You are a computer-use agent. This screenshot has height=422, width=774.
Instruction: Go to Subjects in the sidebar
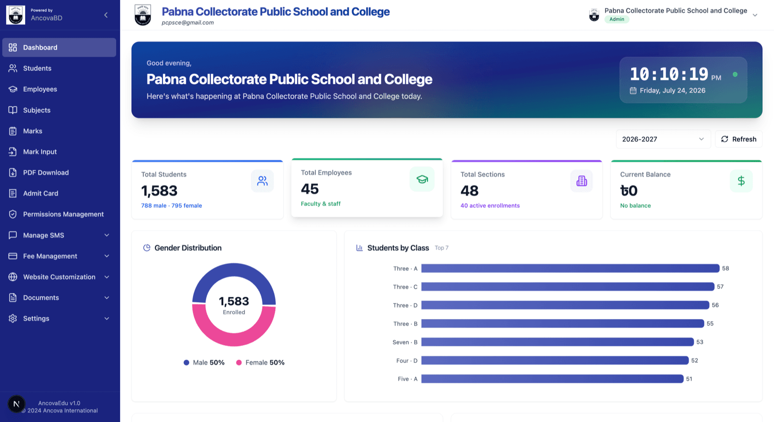(59, 110)
